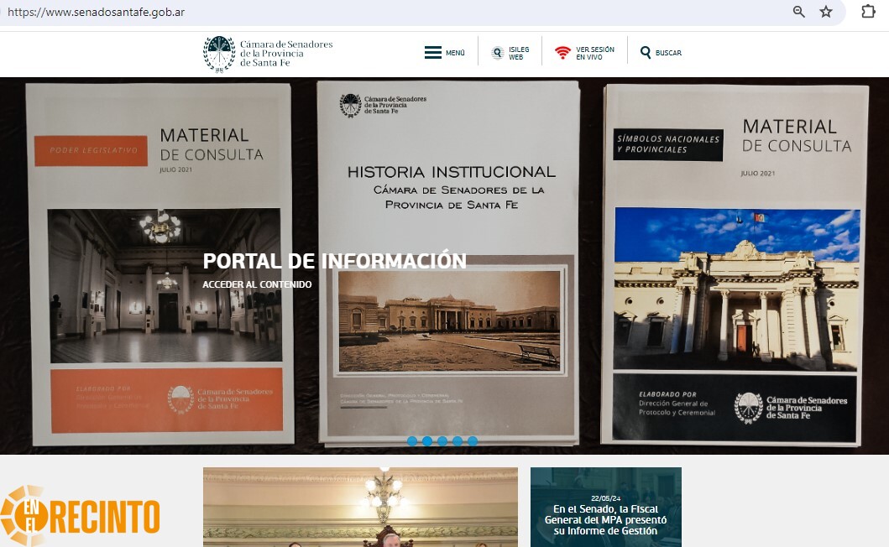Click the MENÚ label in the header

click(455, 53)
